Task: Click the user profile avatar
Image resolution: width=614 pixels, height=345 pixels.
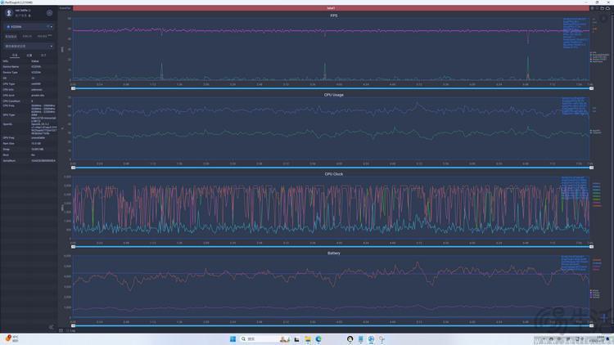Action: click(9, 13)
